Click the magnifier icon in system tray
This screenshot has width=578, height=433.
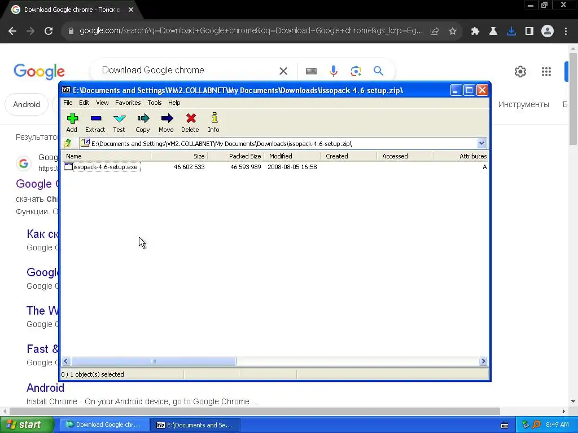[x=536, y=425]
